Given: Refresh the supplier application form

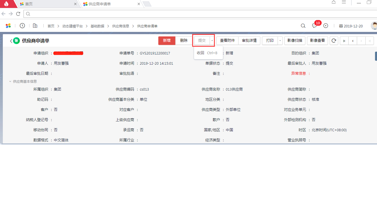Looking at the screenshot, I should click(x=334, y=41).
